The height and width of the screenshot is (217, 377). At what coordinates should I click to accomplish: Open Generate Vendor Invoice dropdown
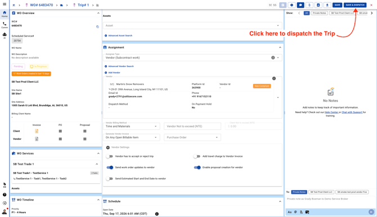click(132, 137)
